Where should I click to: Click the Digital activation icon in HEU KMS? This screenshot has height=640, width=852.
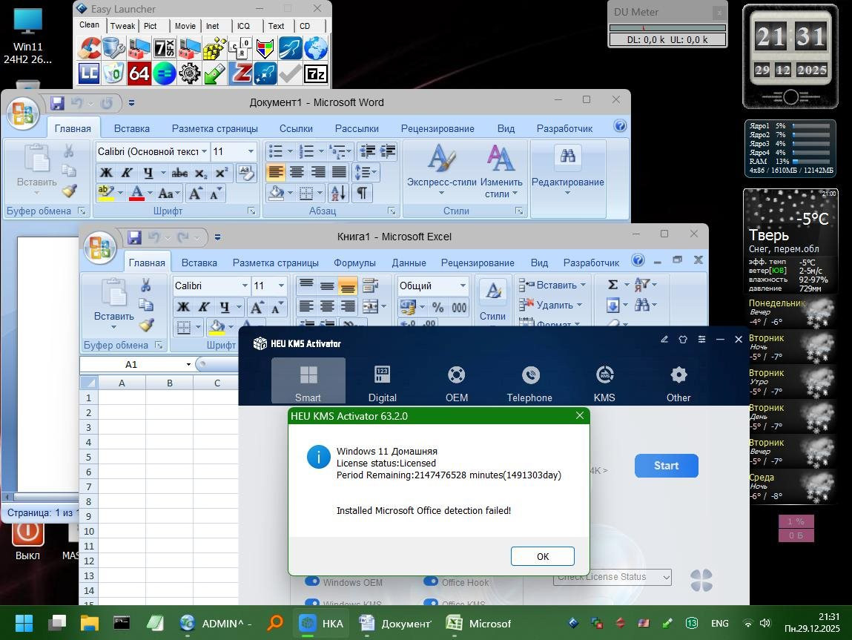(382, 375)
